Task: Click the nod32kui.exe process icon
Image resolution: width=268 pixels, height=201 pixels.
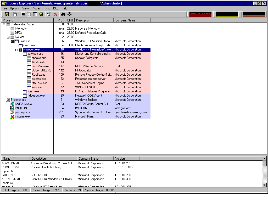Action: pyautogui.click(x=12, y=104)
